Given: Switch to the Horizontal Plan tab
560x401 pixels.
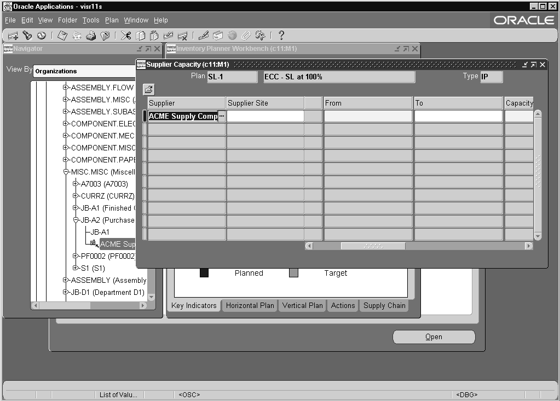Looking at the screenshot, I should 250,306.
